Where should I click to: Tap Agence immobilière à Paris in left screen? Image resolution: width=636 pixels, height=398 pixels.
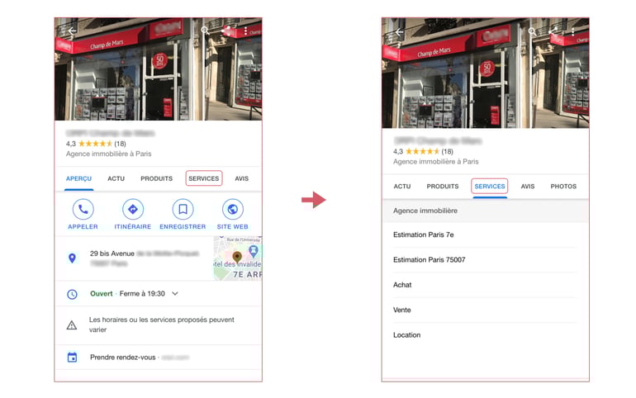tap(109, 154)
